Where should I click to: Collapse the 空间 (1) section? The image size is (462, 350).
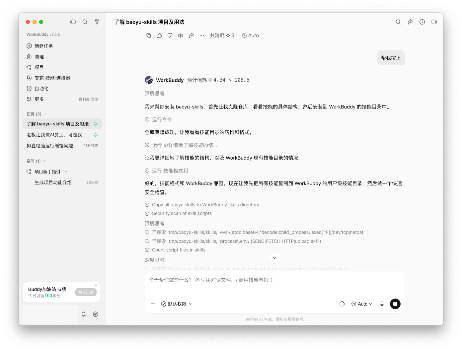click(36, 161)
